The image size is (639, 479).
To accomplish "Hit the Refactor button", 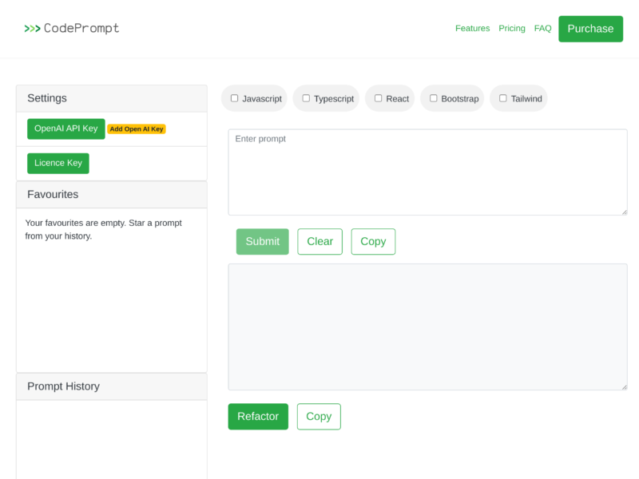I will (x=258, y=417).
